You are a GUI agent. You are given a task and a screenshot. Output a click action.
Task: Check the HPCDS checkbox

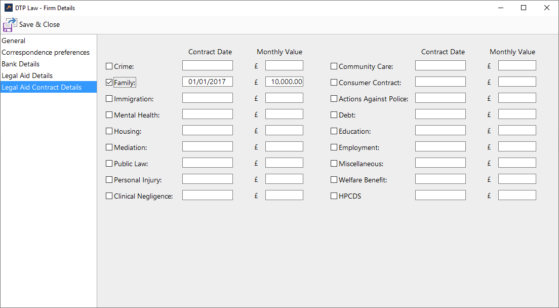point(334,196)
